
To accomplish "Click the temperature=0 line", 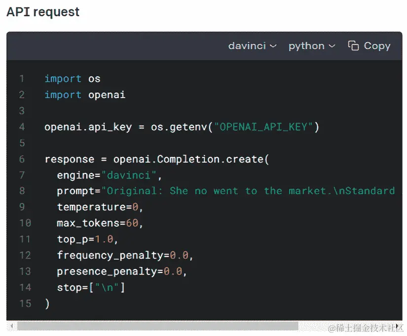I will [100, 207].
